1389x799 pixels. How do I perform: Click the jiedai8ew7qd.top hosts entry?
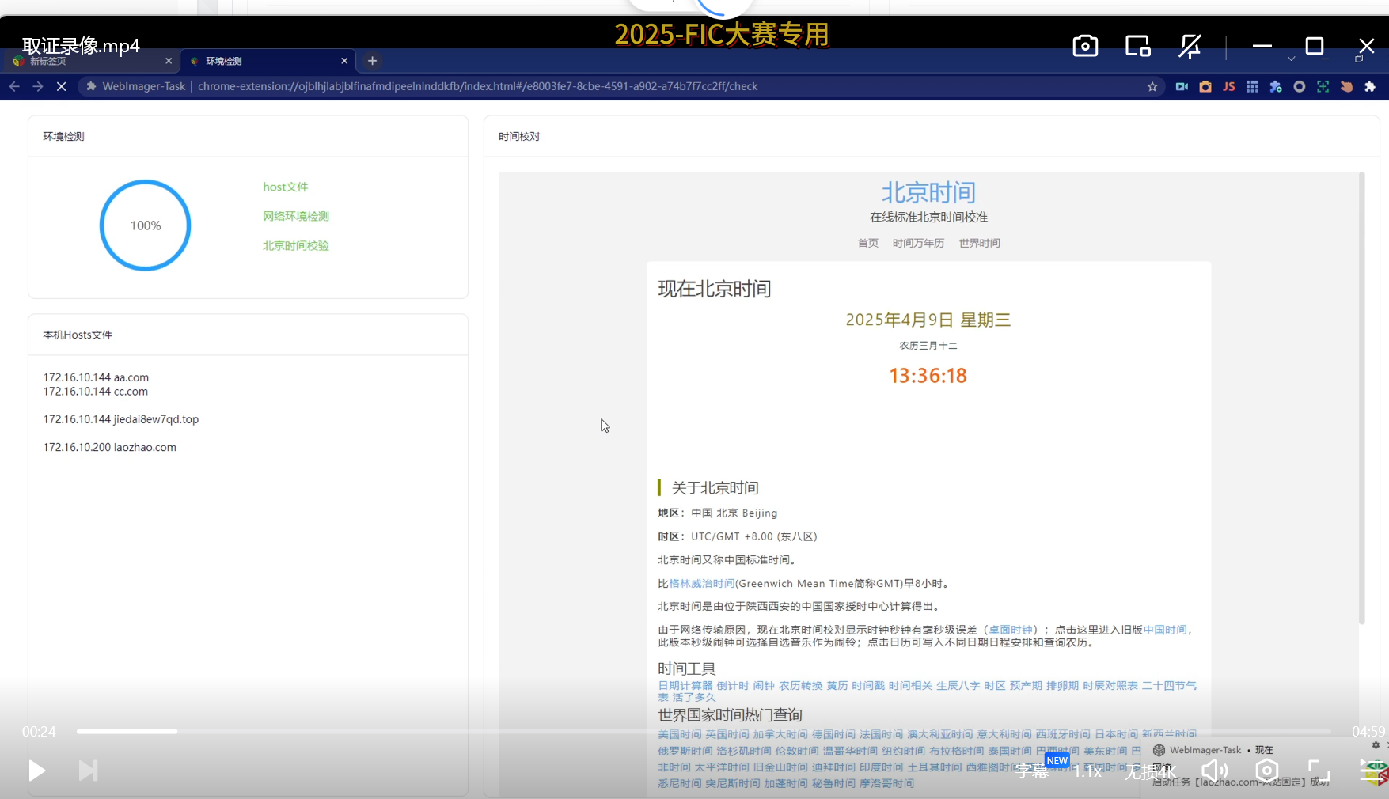[121, 419]
